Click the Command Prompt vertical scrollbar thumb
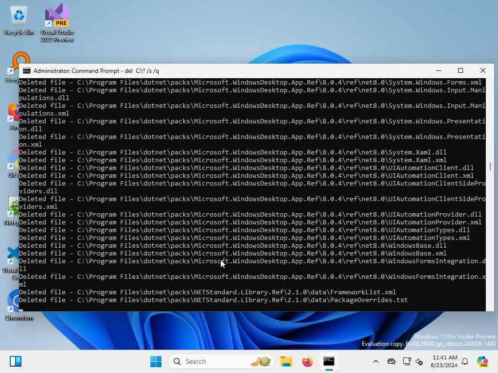Image resolution: width=498 pixels, height=373 pixels. pos(490,166)
